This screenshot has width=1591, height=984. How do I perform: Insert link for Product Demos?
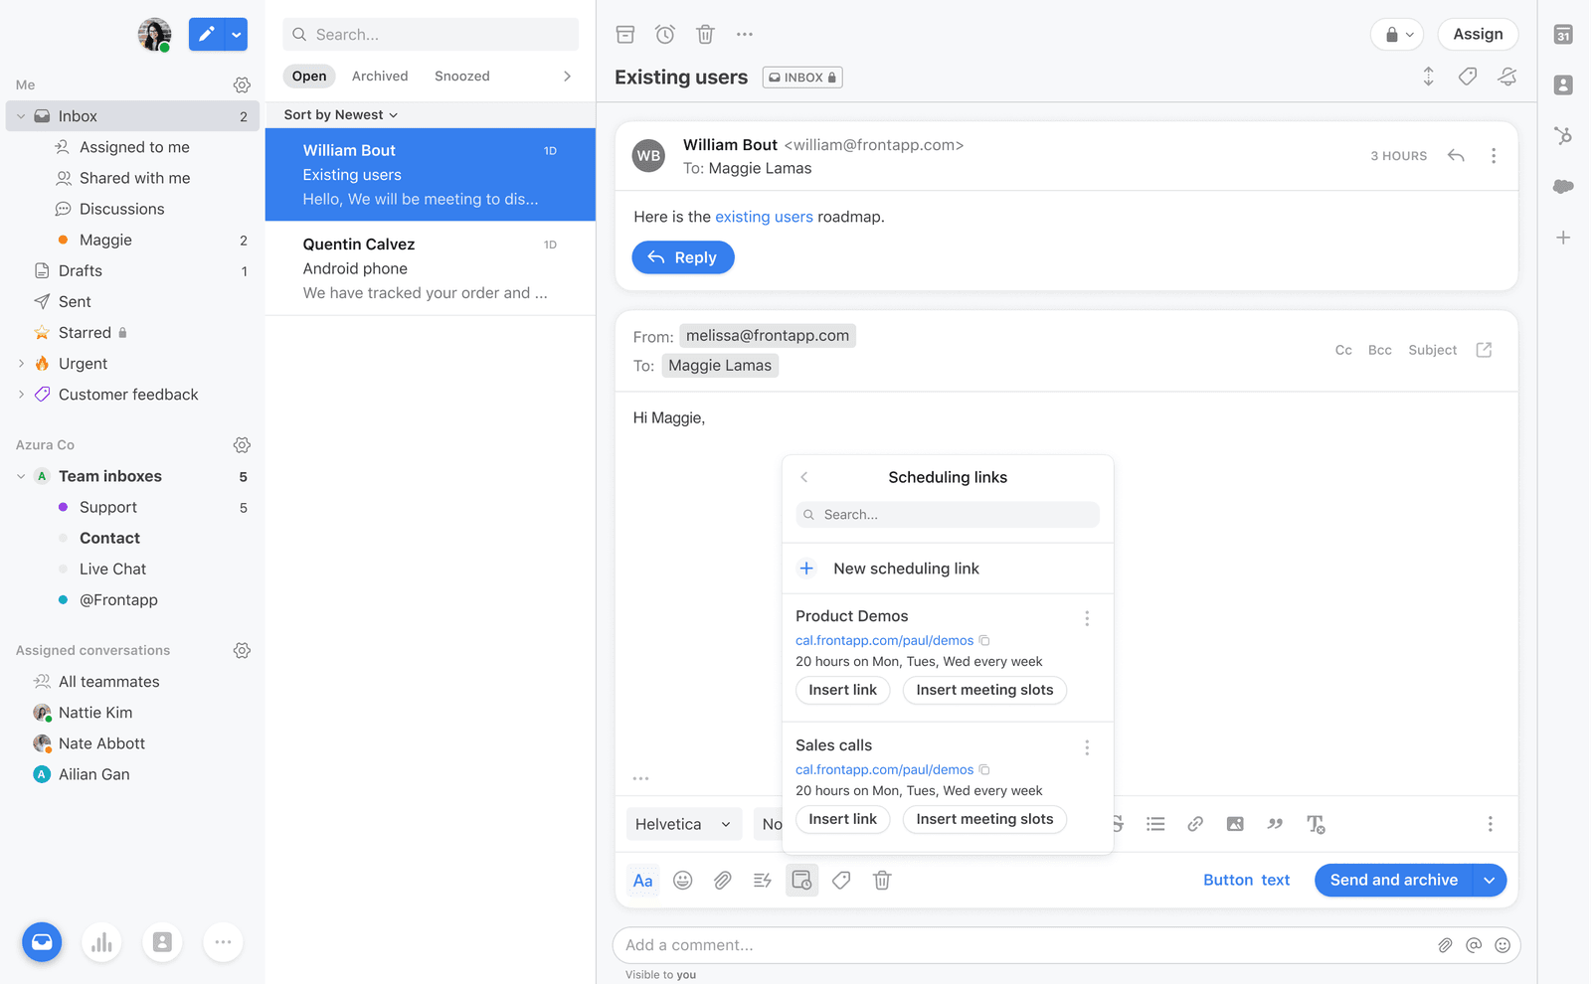click(x=842, y=690)
